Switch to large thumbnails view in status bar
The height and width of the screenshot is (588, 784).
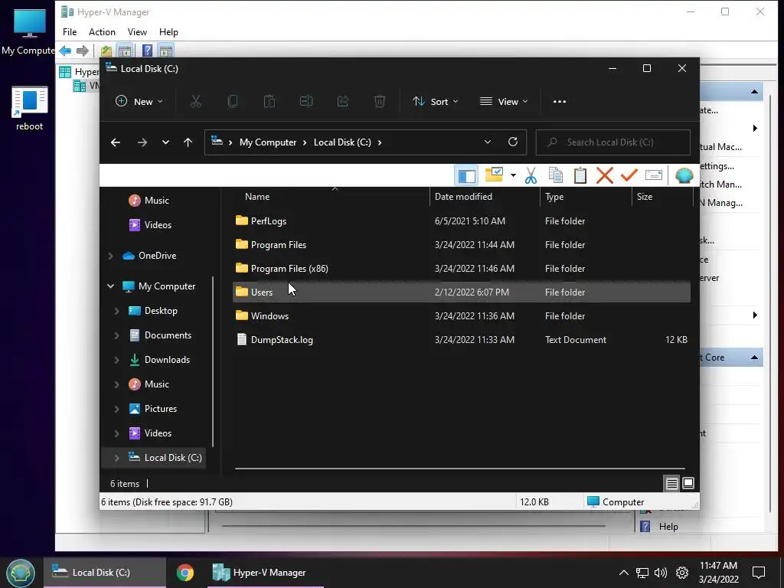pos(688,483)
